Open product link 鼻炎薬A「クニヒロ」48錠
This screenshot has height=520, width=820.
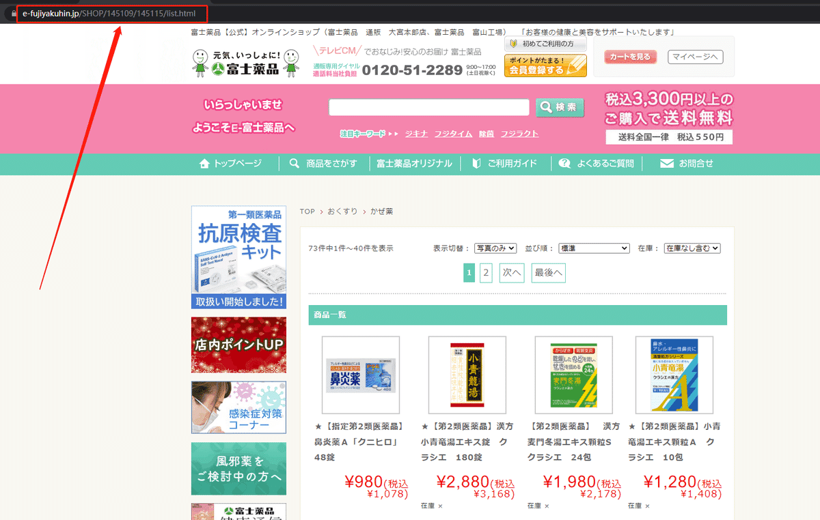[x=359, y=442]
